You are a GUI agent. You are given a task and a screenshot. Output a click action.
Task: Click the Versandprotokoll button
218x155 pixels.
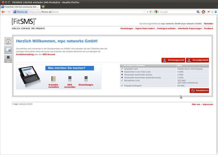pos(197,60)
